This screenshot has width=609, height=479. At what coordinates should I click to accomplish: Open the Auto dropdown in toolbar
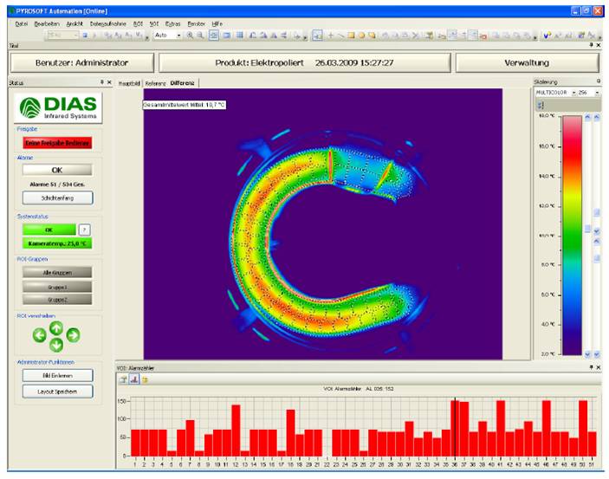(x=178, y=36)
